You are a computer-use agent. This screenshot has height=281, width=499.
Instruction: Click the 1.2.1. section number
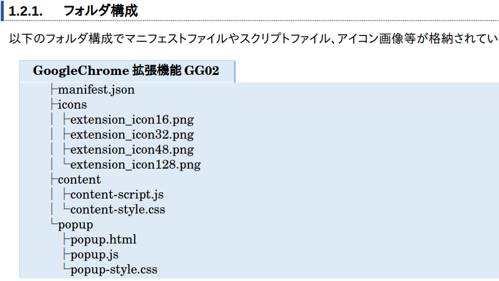click(25, 11)
